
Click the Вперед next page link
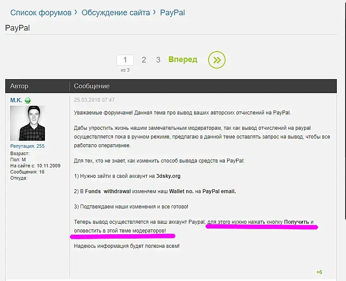[x=183, y=59]
